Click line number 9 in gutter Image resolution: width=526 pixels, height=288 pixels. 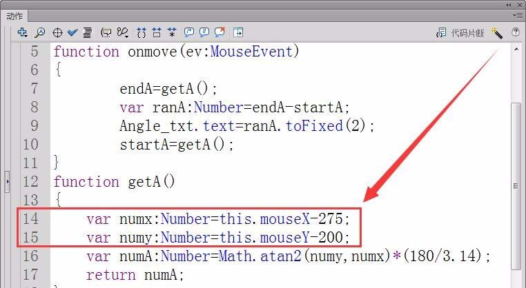click(x=35, y=126)
